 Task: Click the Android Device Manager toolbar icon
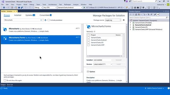[x=132, y=8]
